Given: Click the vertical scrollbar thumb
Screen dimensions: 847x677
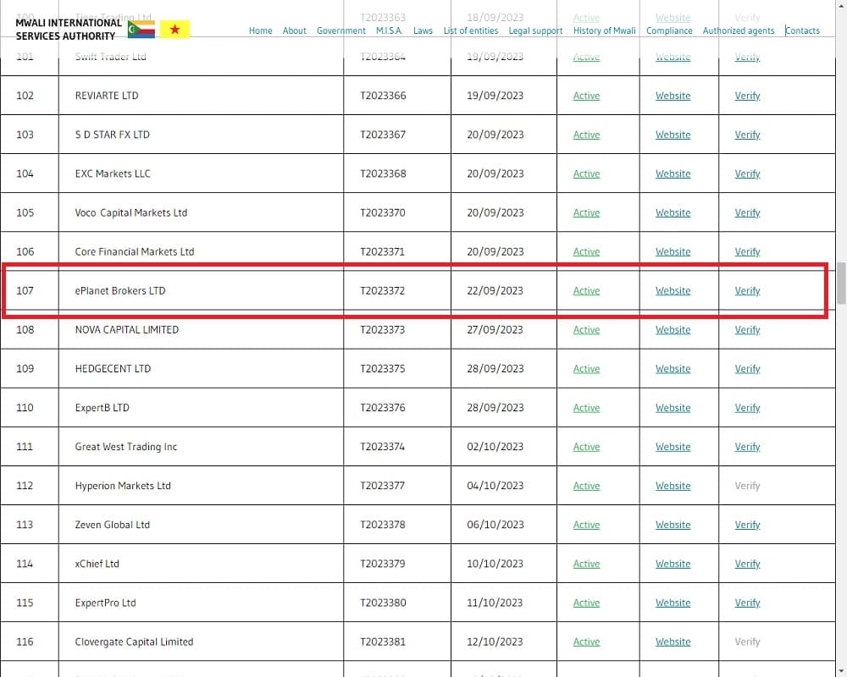Looking at the screenshot, I should coord(841,283).
